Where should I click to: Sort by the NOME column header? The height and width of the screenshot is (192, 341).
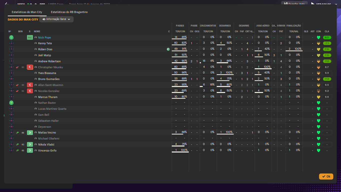pos(37,31)
